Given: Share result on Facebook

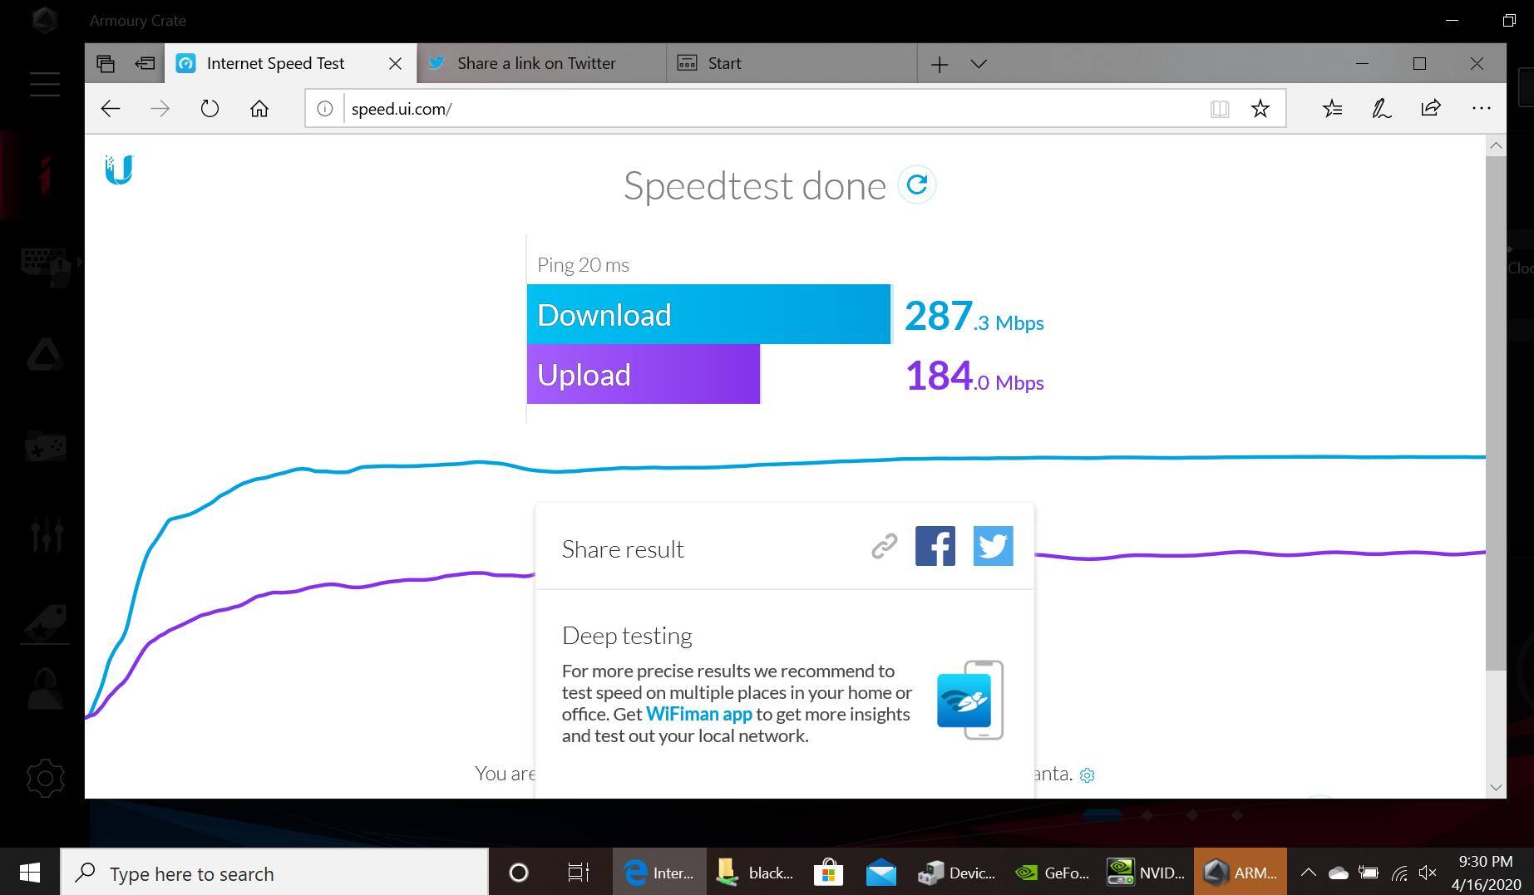Looking at the screenshot, I should [x=935, y=546].
